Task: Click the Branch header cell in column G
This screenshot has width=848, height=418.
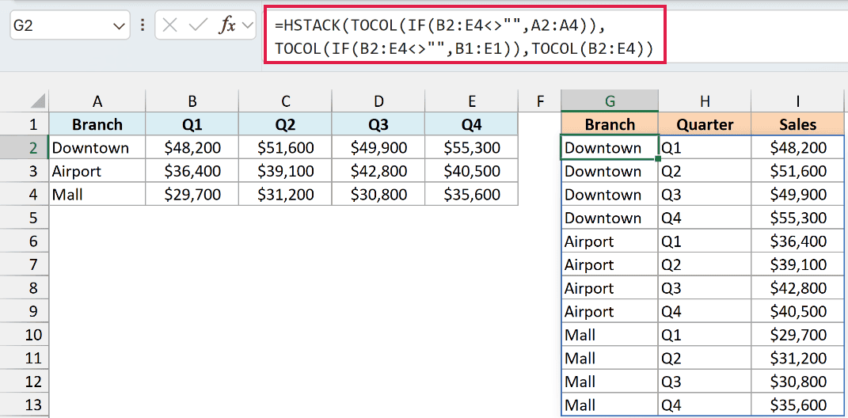Action: coord(610,124)
